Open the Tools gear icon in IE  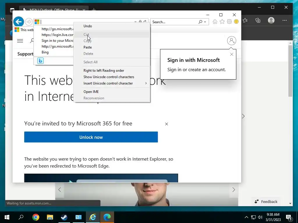229,21
